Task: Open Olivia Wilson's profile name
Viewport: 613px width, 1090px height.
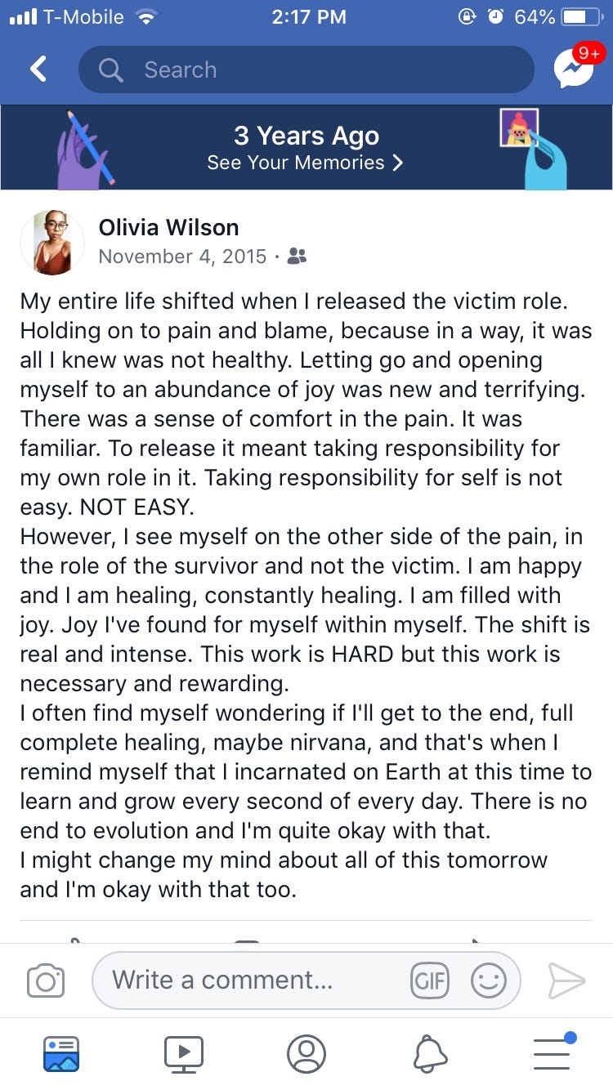Action: click(169, 227)
